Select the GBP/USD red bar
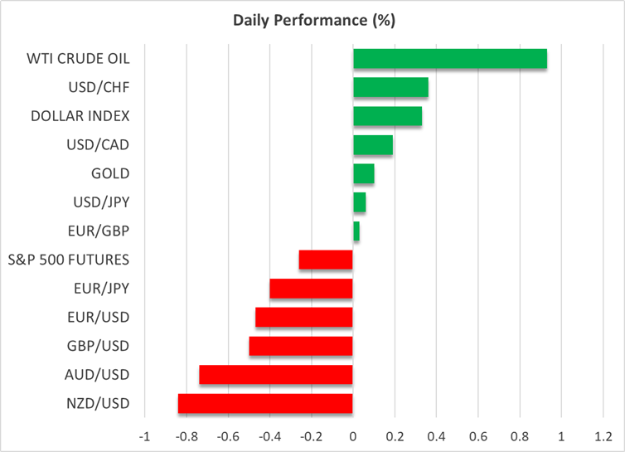 [x=301, y=346]
